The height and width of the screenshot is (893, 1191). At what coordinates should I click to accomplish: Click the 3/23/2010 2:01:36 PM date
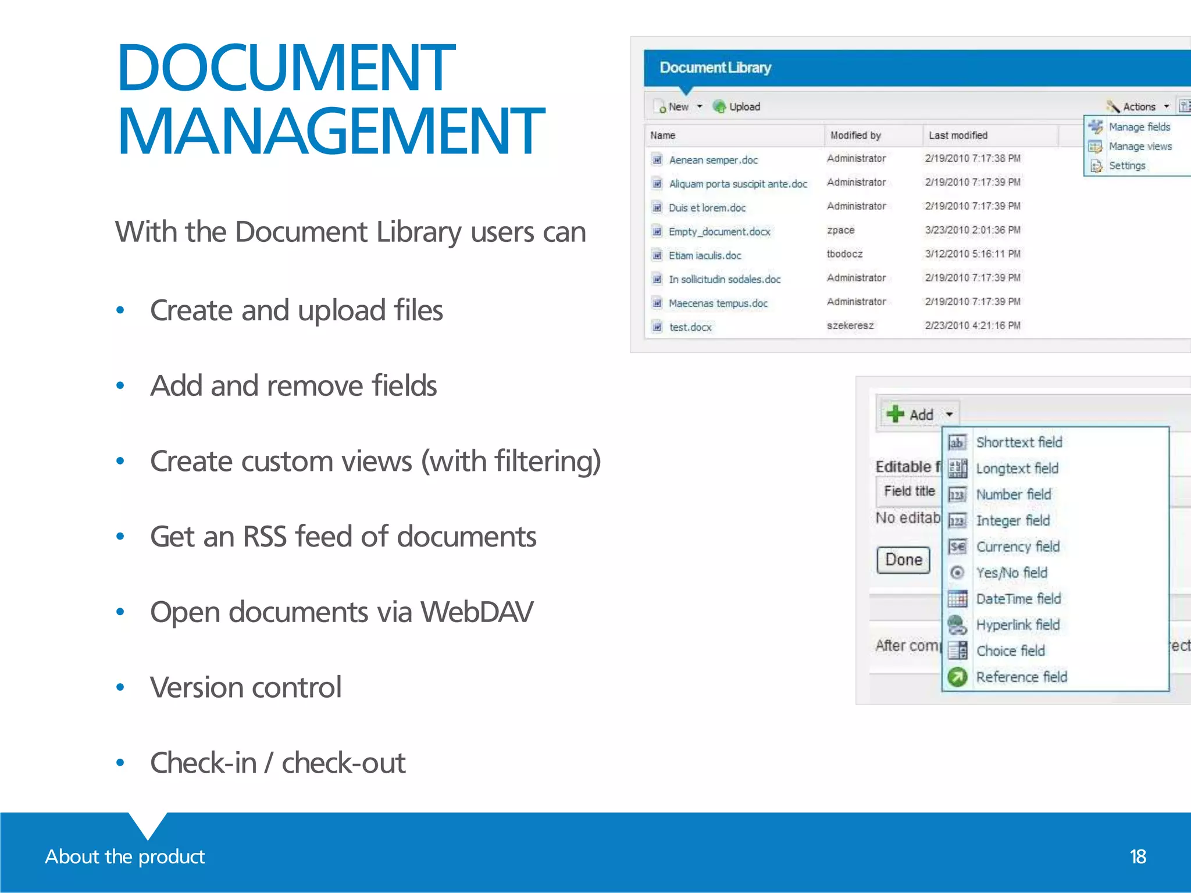click(973, 230)
